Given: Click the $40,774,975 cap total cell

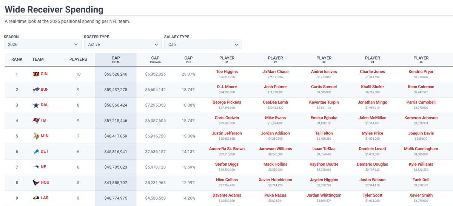Looking at the screenshot, I should tap(116, 198).
